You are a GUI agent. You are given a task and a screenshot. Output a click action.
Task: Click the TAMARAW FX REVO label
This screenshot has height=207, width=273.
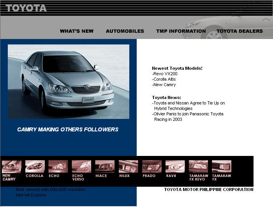point(199,177)
